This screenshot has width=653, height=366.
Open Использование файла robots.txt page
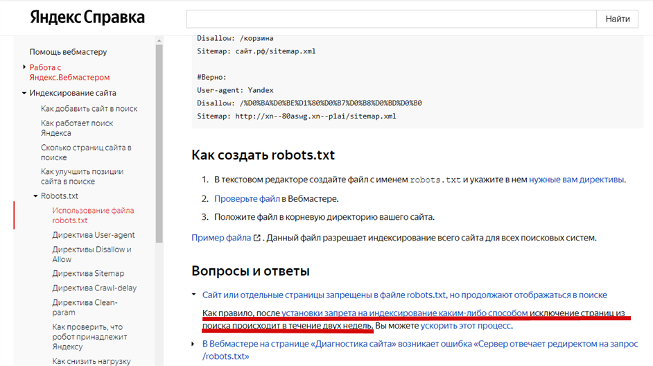tap(94, 216)
